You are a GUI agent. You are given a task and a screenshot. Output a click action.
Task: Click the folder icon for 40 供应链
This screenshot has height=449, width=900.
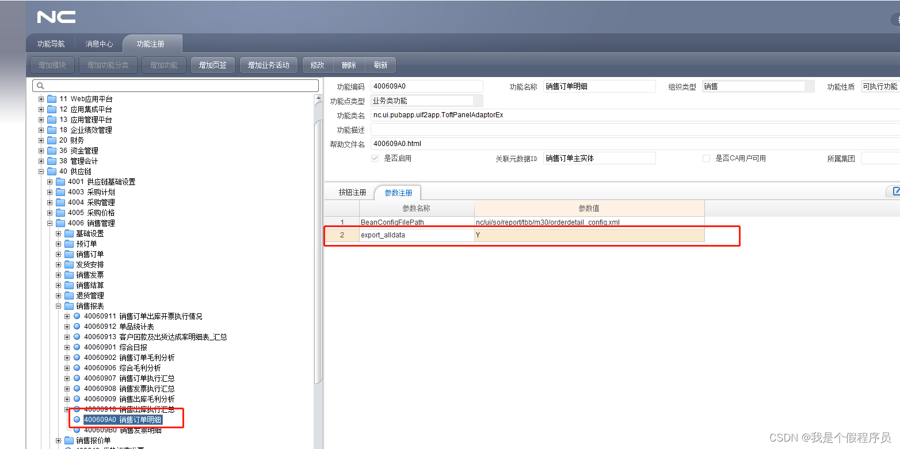pos(52,171)
